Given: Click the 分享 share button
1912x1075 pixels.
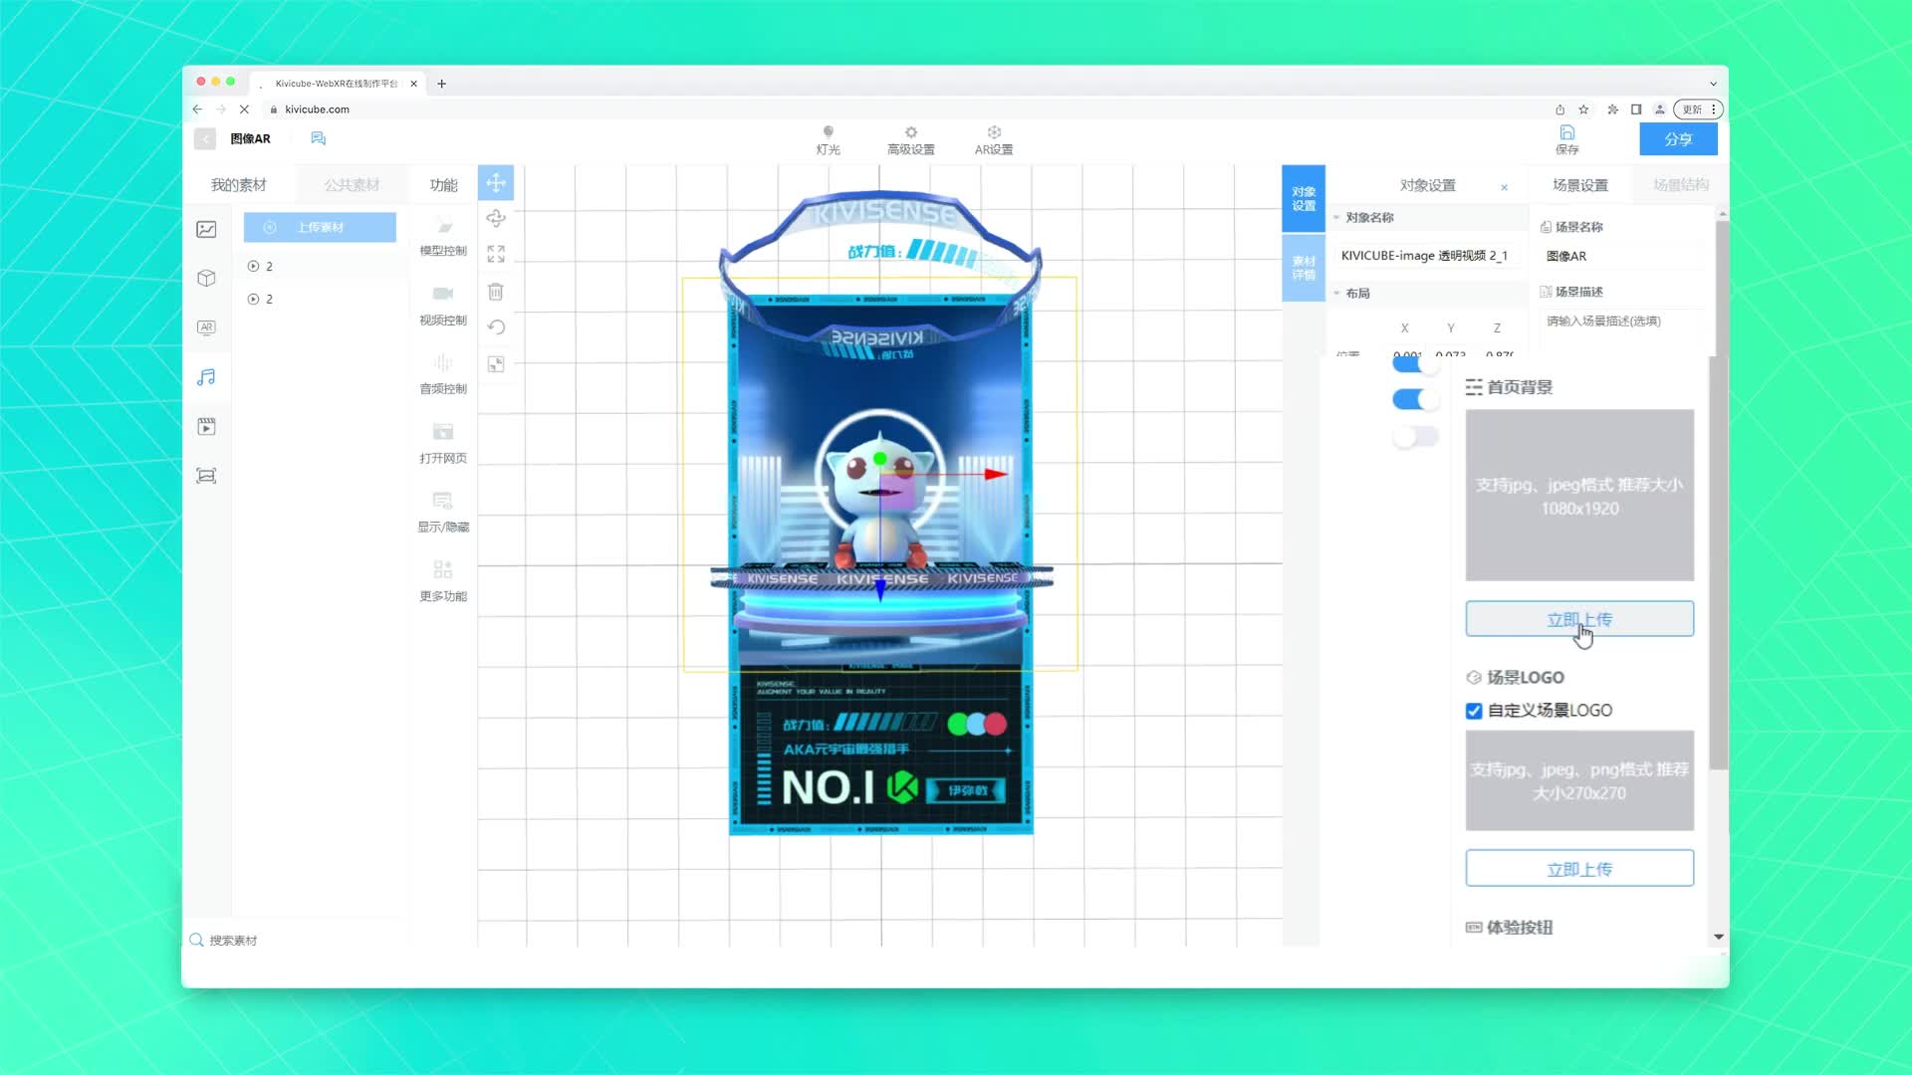Looking at the screenshot, I should pyautogui.click(x=1678, y=139).
